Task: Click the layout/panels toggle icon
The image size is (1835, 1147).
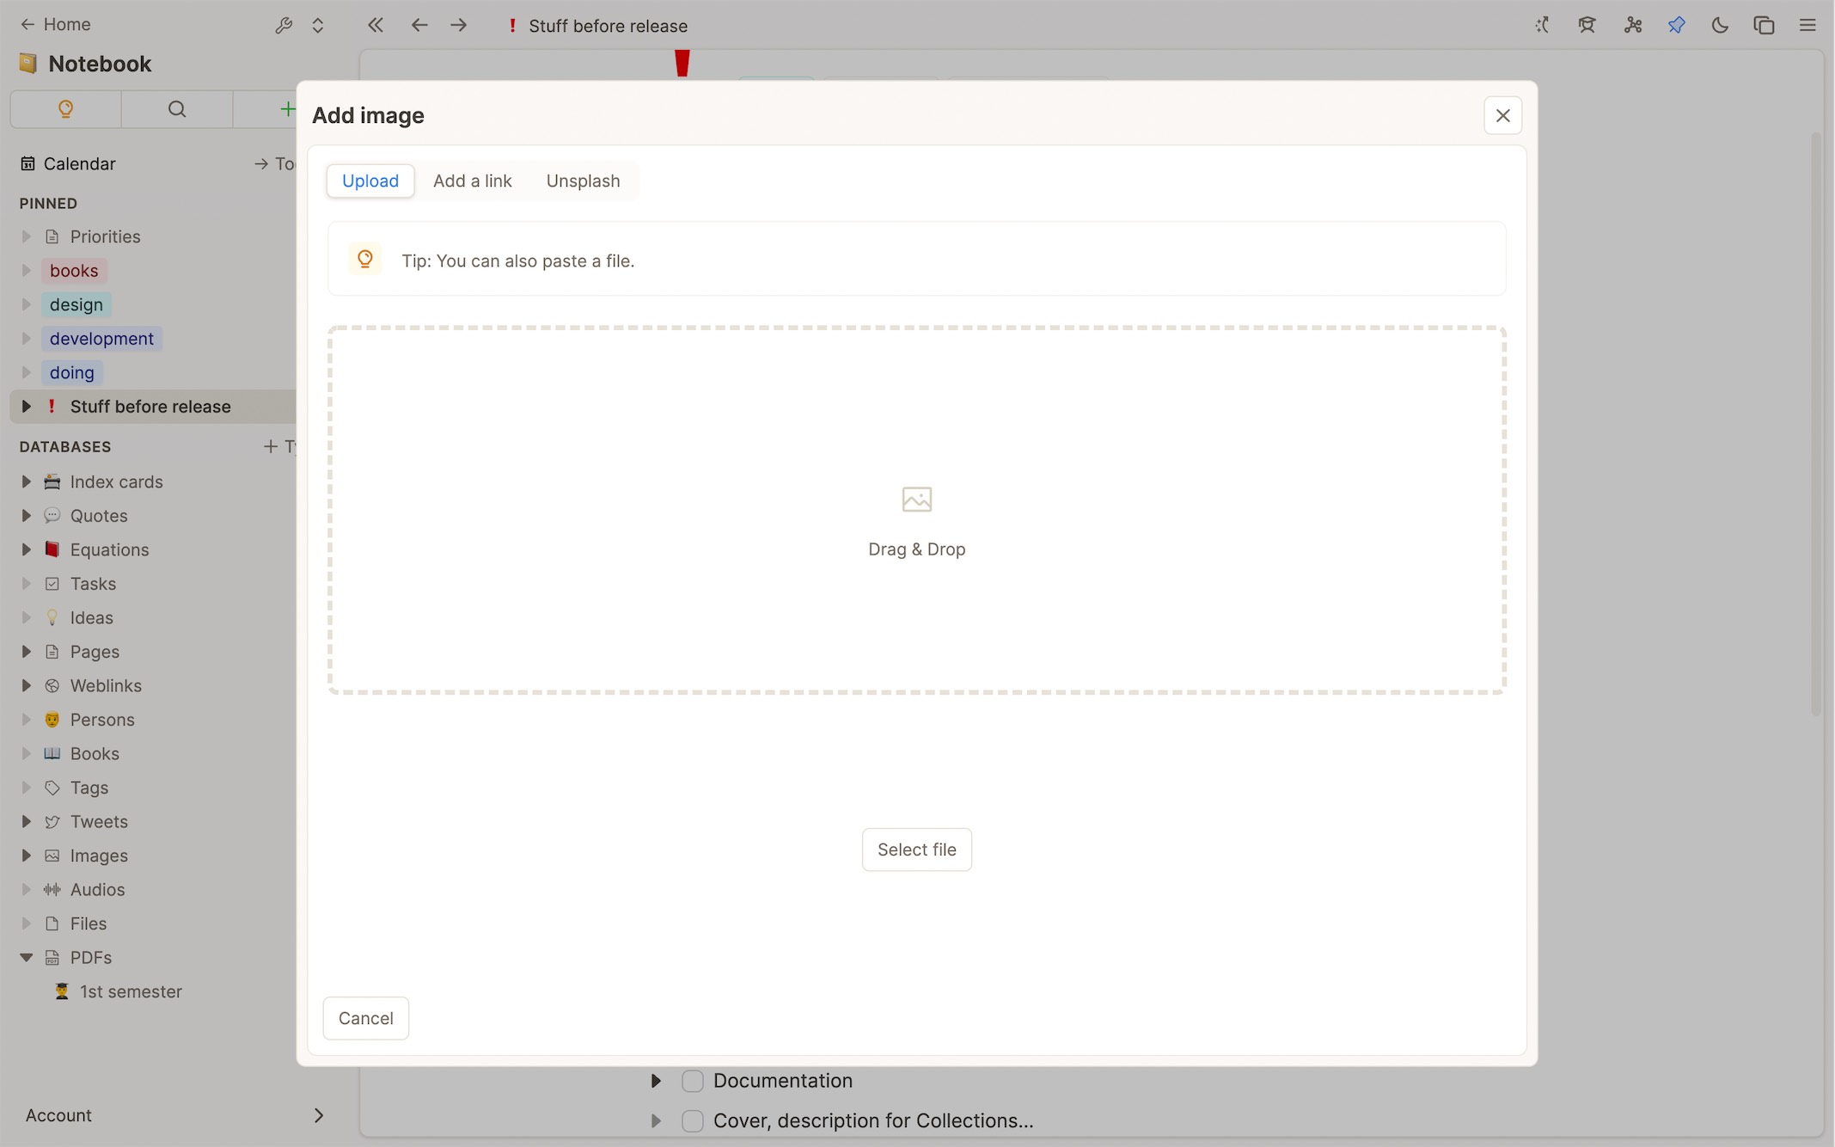Action: tap(1765, 24)
